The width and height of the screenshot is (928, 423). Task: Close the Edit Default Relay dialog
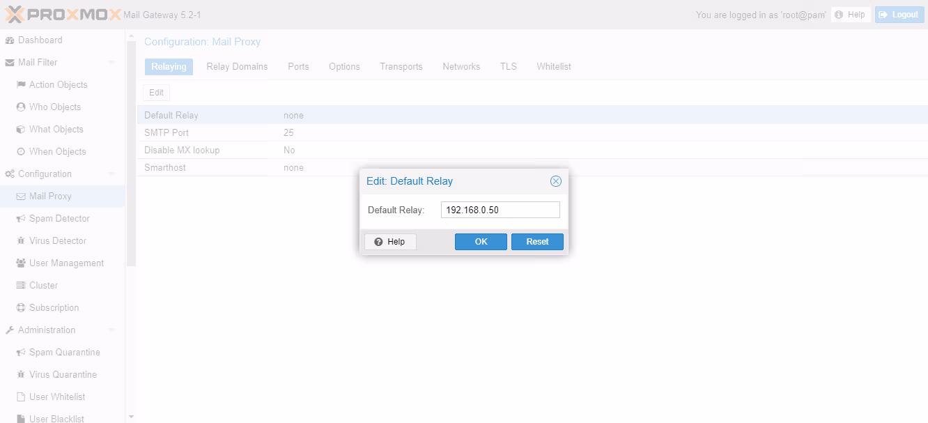555,181
